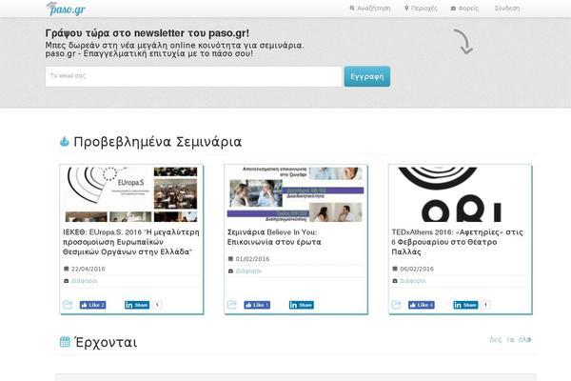Open the paso.gr logo home link
This screenshot has width=571, height=381.
click(x=66, y=9)
